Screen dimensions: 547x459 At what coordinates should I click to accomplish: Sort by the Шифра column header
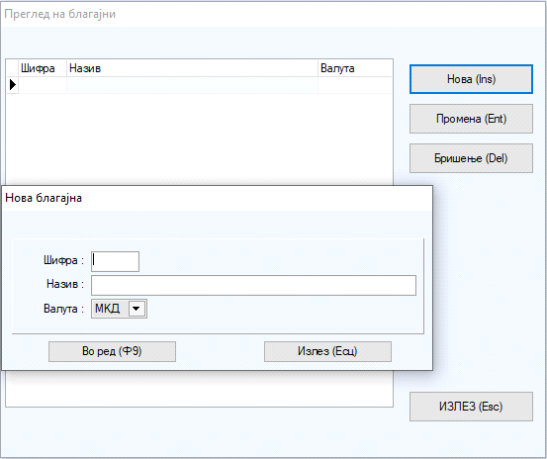43,68
